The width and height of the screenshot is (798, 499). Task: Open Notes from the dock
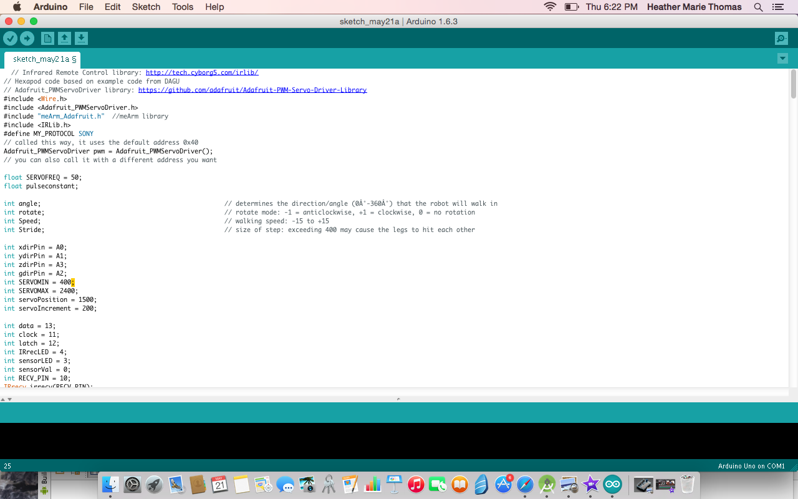pos(241,484)
